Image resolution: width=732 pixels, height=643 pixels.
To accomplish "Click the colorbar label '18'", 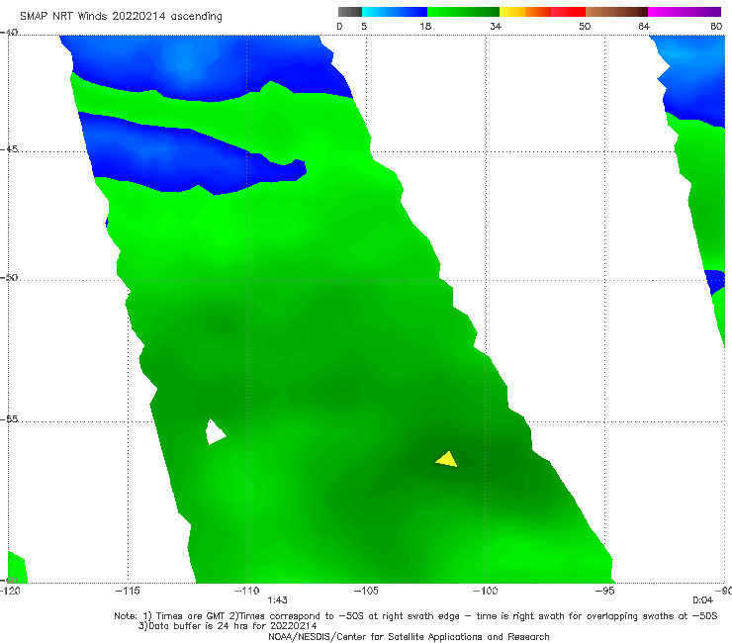I will (425, 27).
